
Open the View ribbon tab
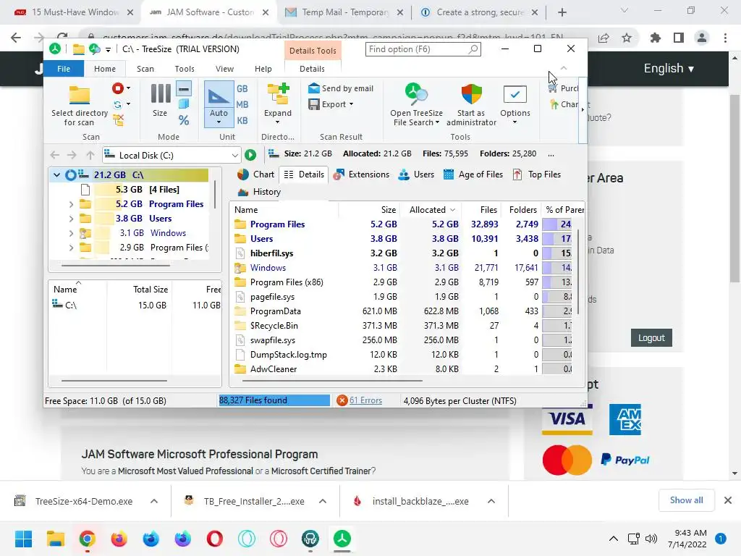coord(224,69)
